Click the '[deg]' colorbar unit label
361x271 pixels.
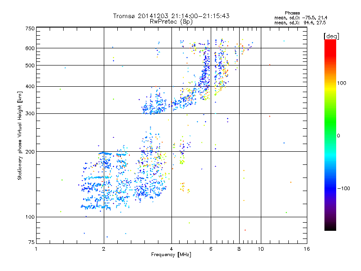(331, 36)
